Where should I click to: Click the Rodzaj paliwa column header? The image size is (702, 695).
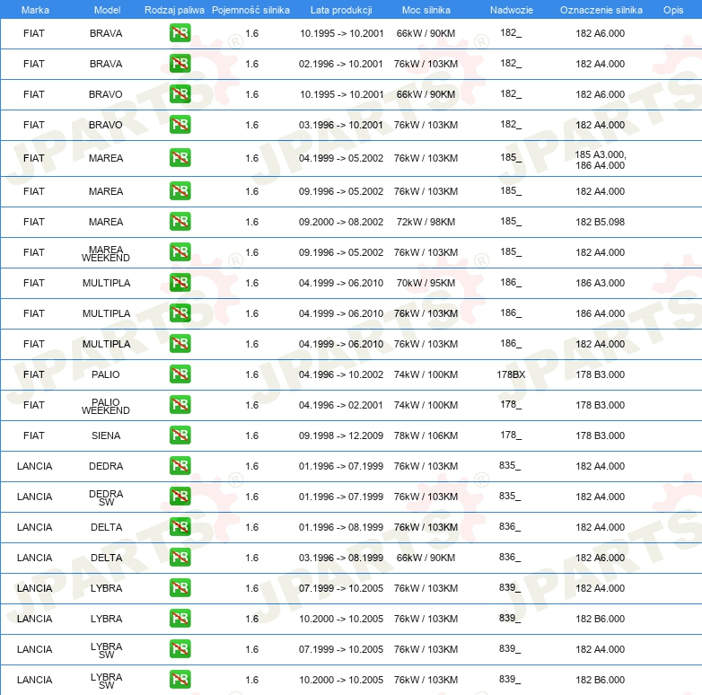coord(174,10)
